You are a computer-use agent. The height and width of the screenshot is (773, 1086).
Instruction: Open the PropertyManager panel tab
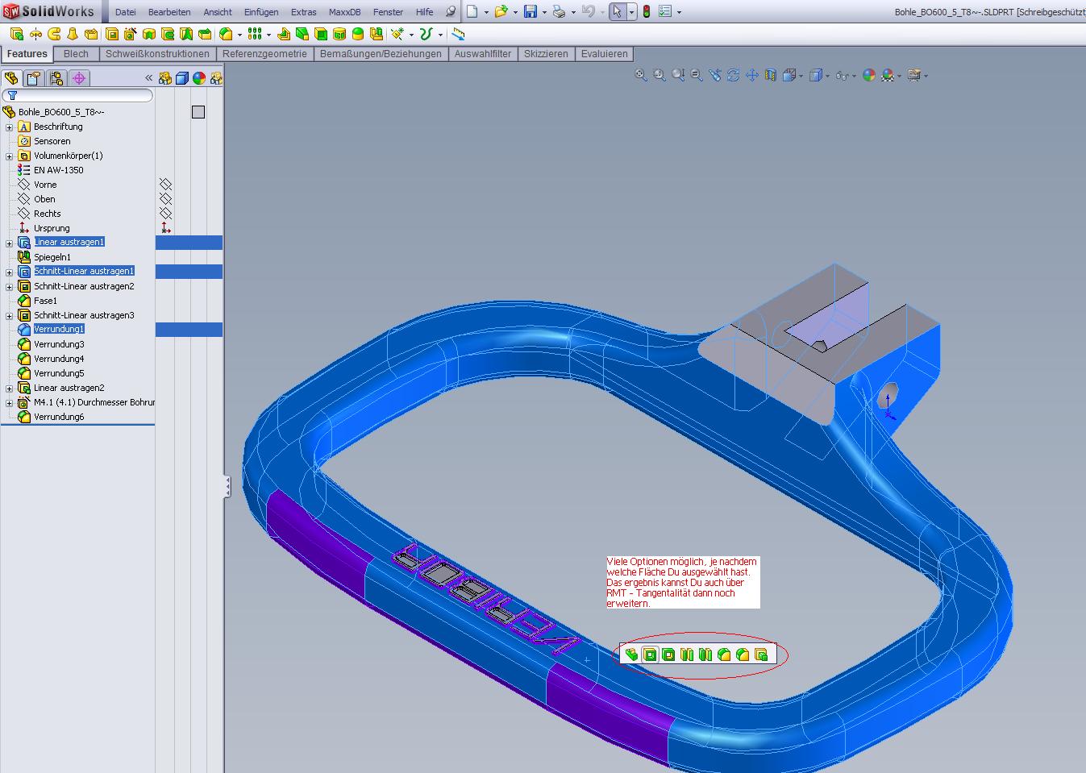(33, 78)
